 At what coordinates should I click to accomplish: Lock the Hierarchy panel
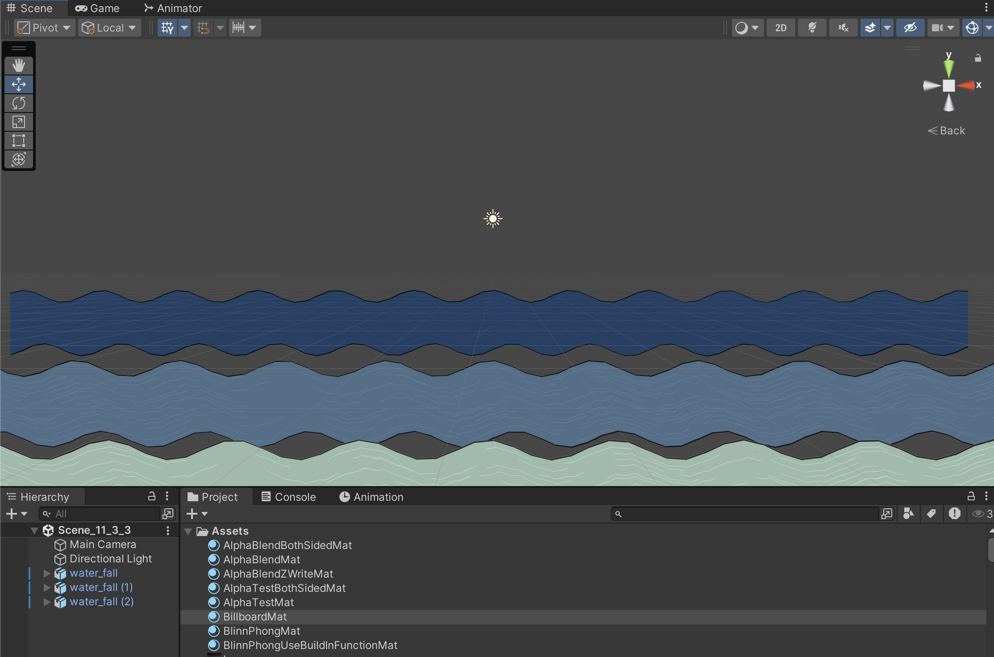tap(152, 496)
